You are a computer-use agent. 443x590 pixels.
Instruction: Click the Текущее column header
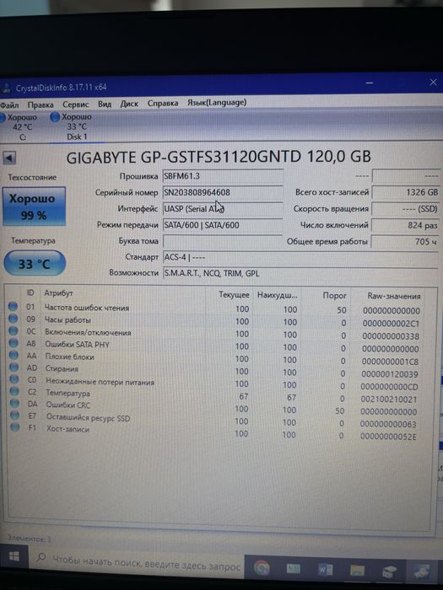point(234,295)
